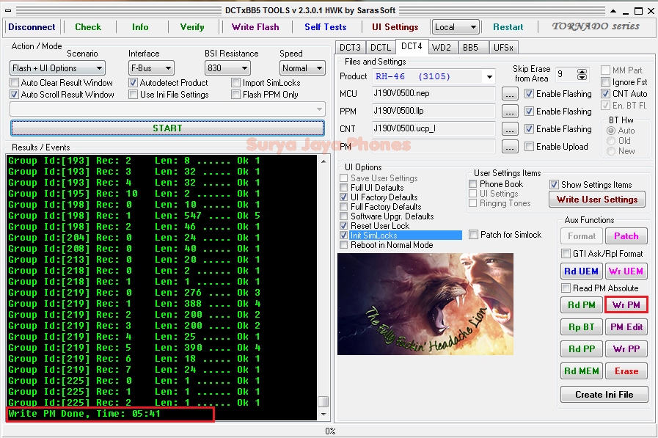Enable Flash PPM Only checkbox

(236, 95)
